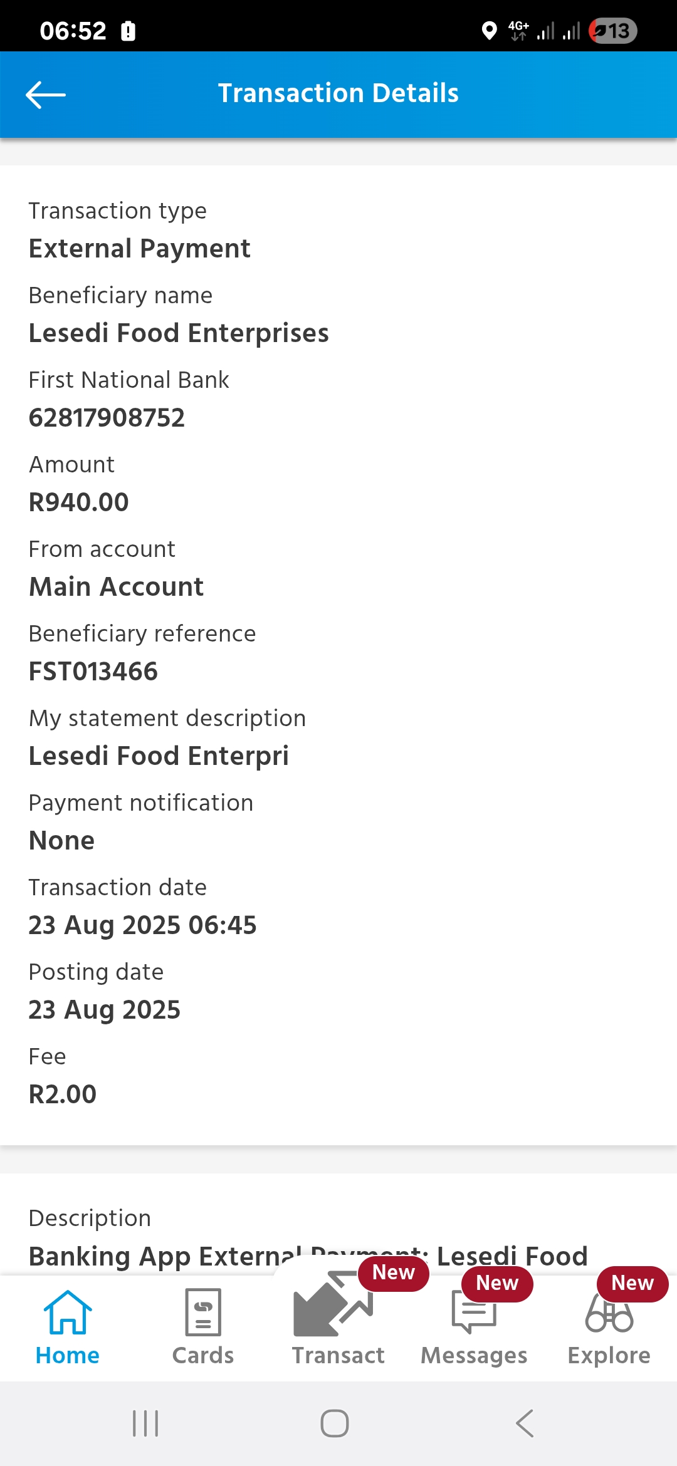Tap the Explore binoculars icon
This screenshot has width=677, height=1466.
coord(609,1314)
